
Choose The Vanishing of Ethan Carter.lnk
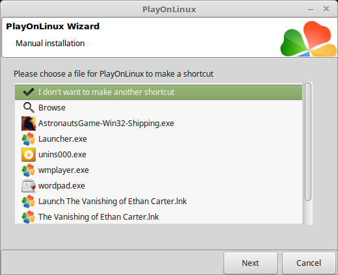[x=159, y=216]
